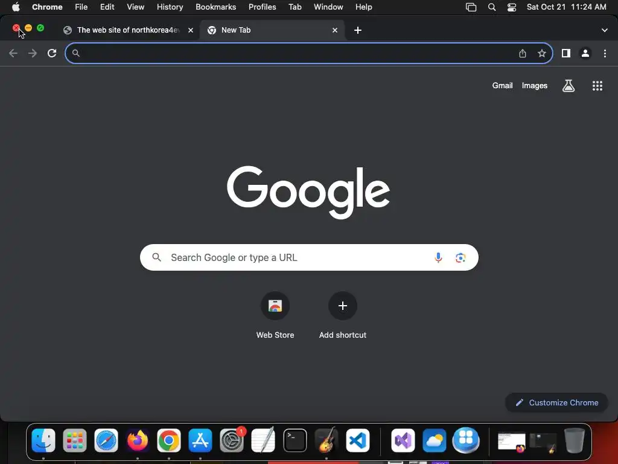Open the App Store from the Dock

click(200, 440)
